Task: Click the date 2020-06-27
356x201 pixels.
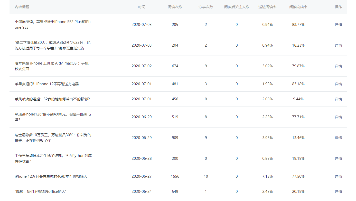Action: tap(142, 176)
